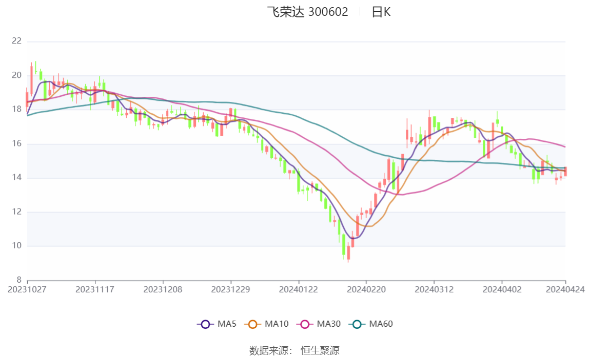The image size is (589, 358).
Task: Click the MA60 teal legend circle marker
Action: tap(357, 324)
